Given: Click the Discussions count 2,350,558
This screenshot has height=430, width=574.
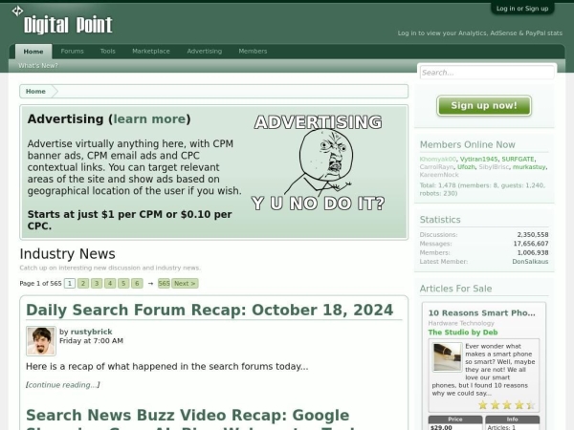Looking at the screenshot, I should [533, 235].
